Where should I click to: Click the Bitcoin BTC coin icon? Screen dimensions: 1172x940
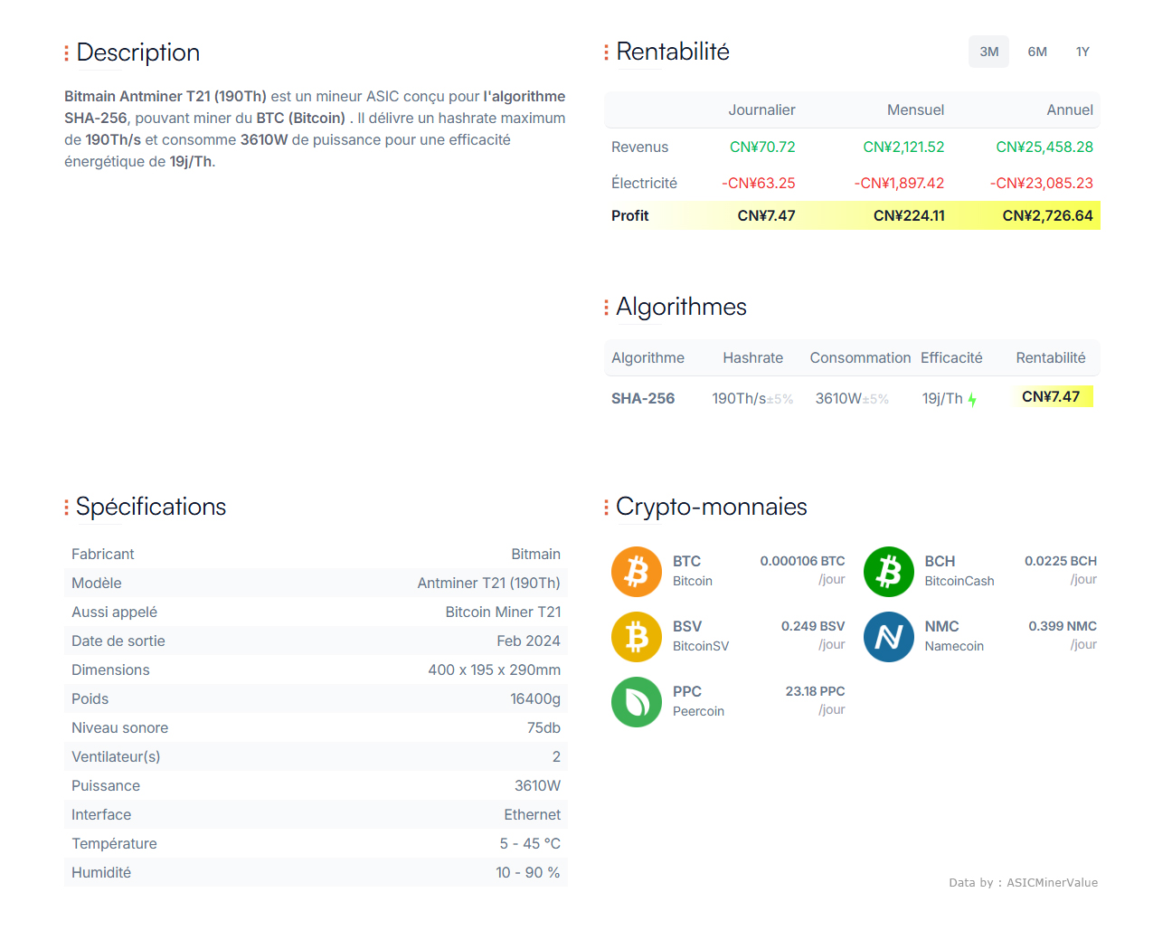point(637,572)
